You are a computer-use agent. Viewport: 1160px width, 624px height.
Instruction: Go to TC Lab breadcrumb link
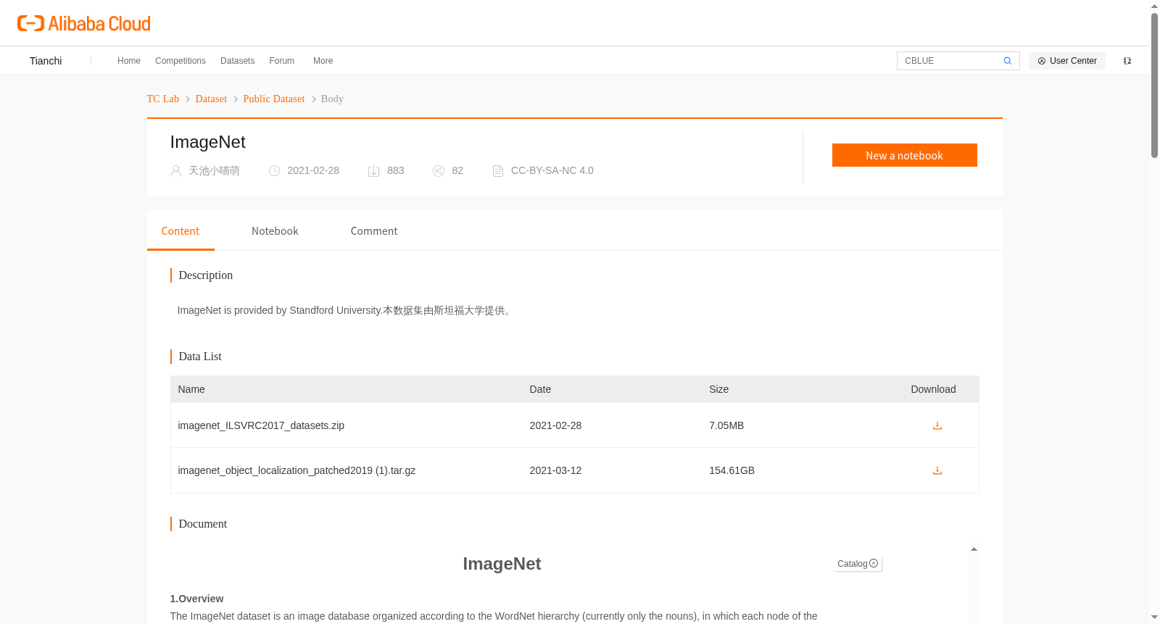click(x=163, y=99)
